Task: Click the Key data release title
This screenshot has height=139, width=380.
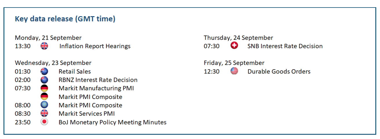Action: point(65,19)
